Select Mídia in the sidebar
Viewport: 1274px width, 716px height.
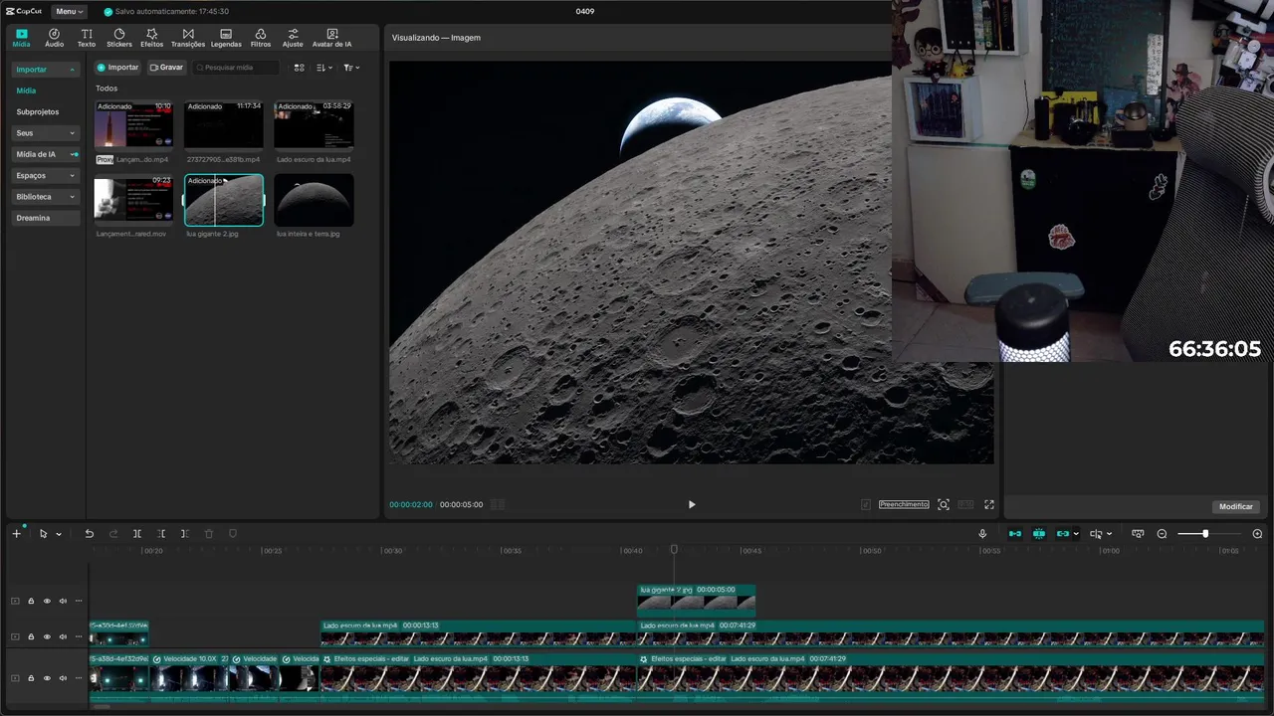coord(26,90)
